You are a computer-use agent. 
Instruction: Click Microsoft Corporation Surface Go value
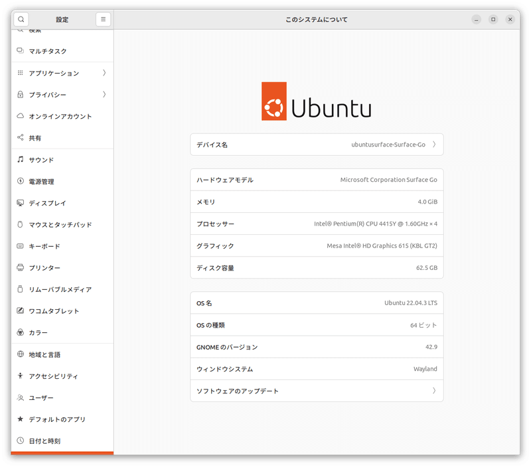click(x=389, y=180)
